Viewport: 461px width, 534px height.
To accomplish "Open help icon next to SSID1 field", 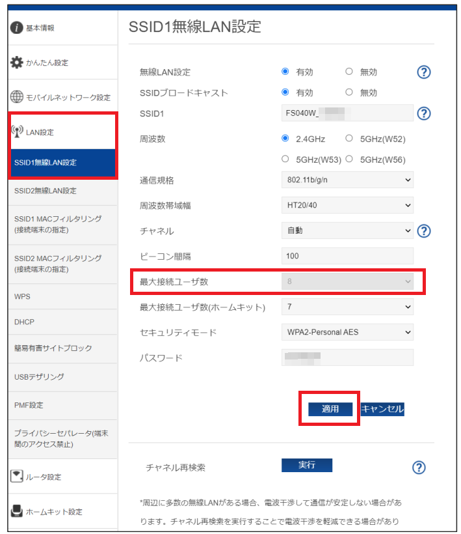I will 423,113.
